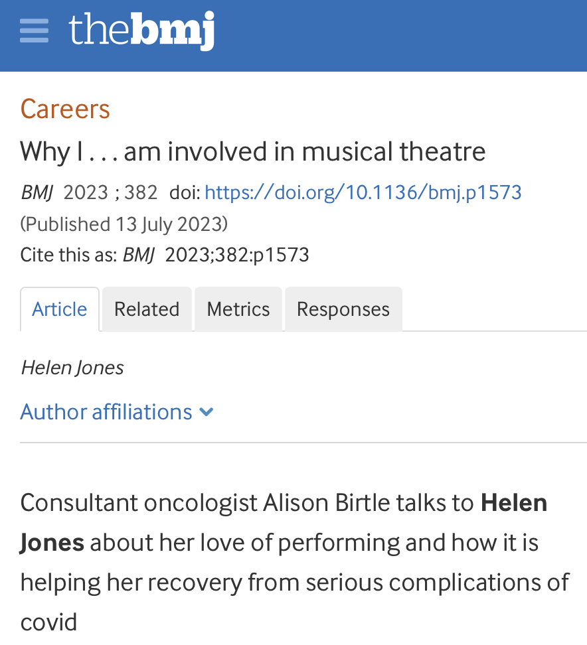Click the word 'covid' ending the summary
Viewport: 587px width, 645px height.
[48, 622]
